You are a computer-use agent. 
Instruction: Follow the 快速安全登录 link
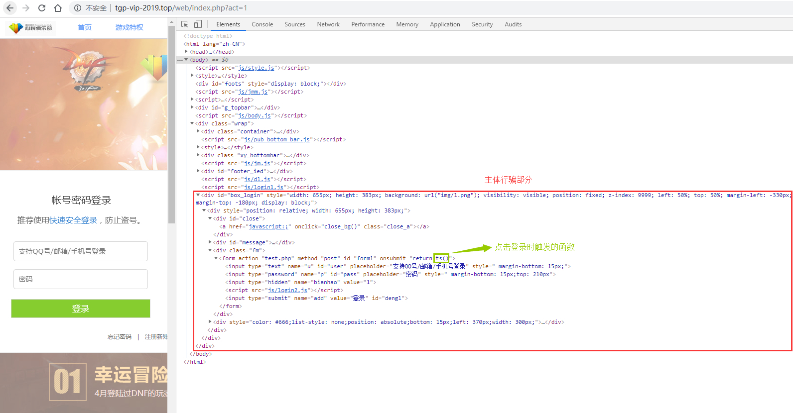click(x=73, y=220)
